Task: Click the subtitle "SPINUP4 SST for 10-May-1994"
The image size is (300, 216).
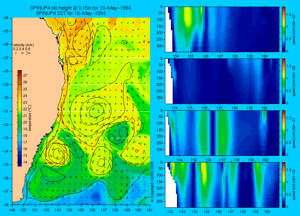Action: click(71, 13)
